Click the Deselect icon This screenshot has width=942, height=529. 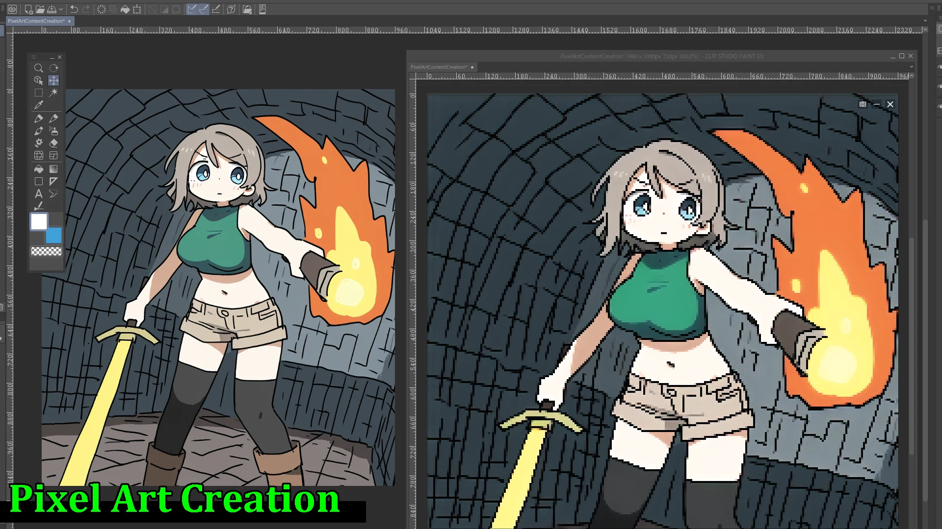153,9
